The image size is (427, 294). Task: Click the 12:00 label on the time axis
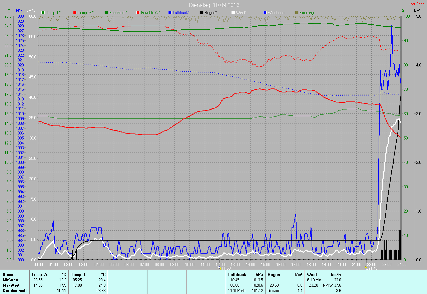click(220, 264)
